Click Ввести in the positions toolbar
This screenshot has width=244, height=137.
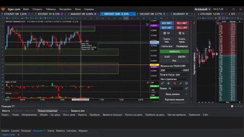click(6, 111)
